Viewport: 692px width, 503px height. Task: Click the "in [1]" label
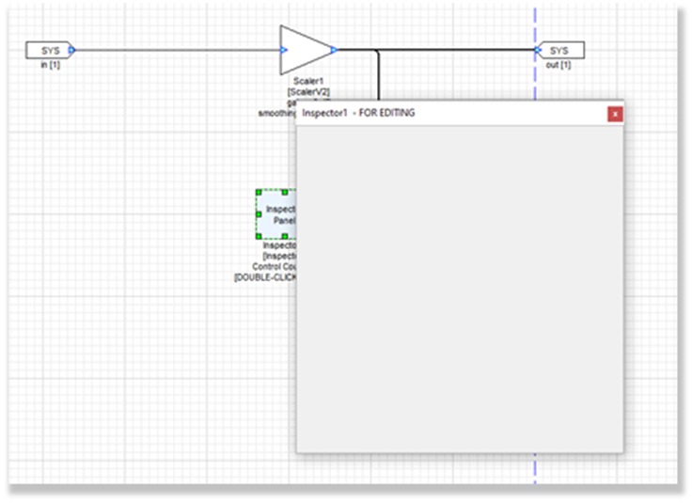tap(47, 65)
